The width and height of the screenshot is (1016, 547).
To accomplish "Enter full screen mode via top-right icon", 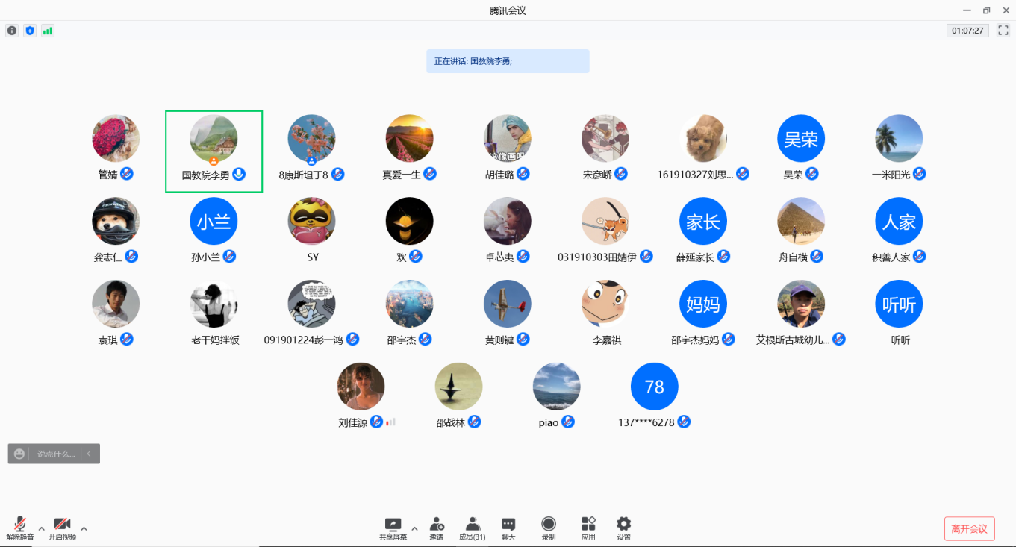I will (1003, 31).
